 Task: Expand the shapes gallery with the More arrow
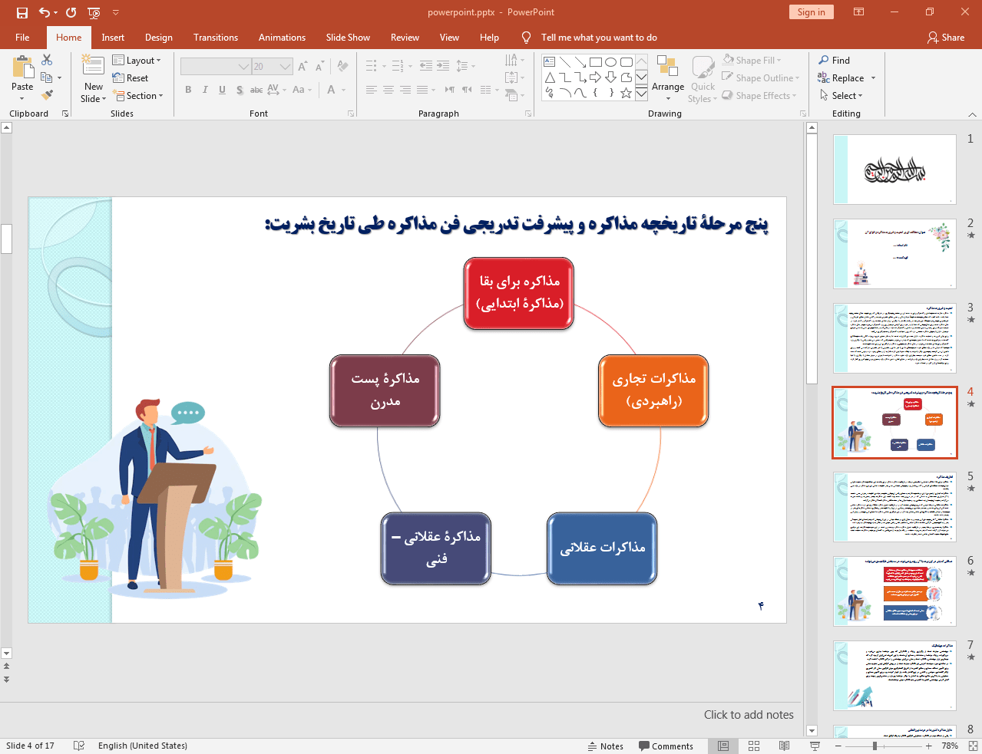pos(641,93)
